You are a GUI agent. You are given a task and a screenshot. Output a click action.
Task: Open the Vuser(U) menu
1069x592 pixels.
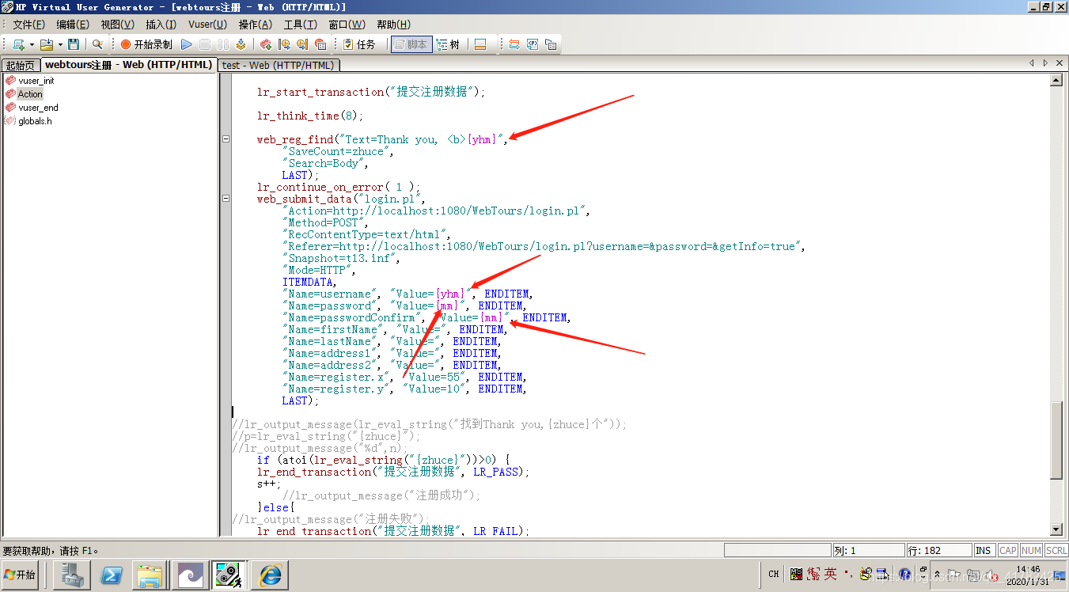(x=207, y=25)
